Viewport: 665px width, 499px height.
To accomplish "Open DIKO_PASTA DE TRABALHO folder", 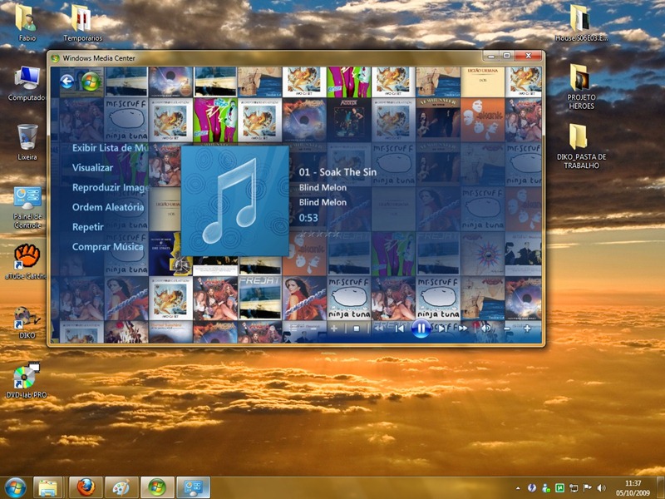I will pyautogui.click(x=581, y=146).
